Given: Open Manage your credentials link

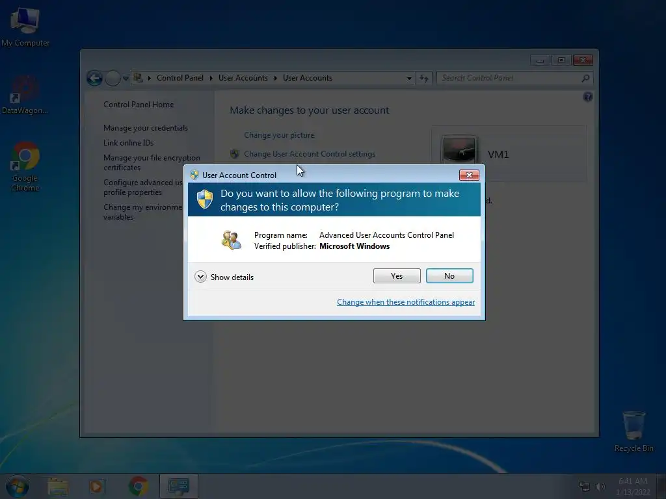Looking at the screenshot, I should pos(145,128).
